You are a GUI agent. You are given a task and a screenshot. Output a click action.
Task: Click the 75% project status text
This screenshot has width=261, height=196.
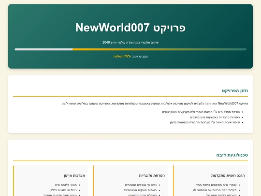tap(130, 56)
